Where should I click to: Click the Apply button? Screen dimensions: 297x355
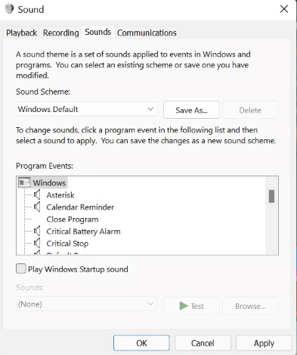click(264, 343)
